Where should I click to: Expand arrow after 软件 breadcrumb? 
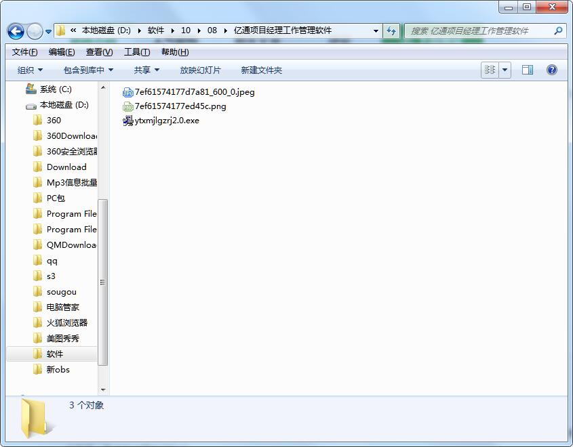[172, 30]
